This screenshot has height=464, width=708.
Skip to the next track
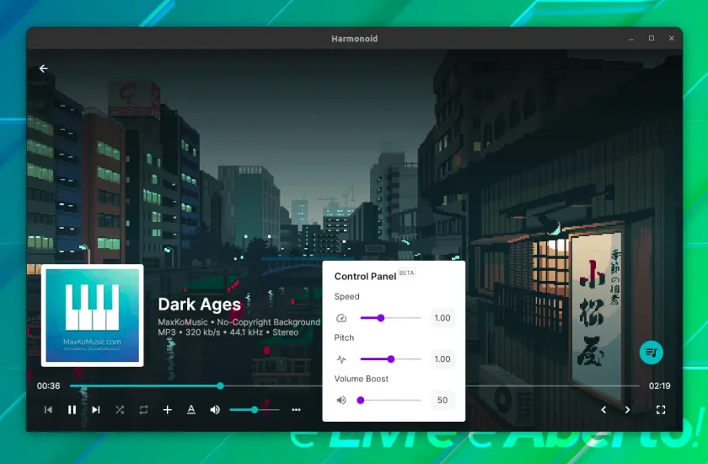[x=96, y=410]
